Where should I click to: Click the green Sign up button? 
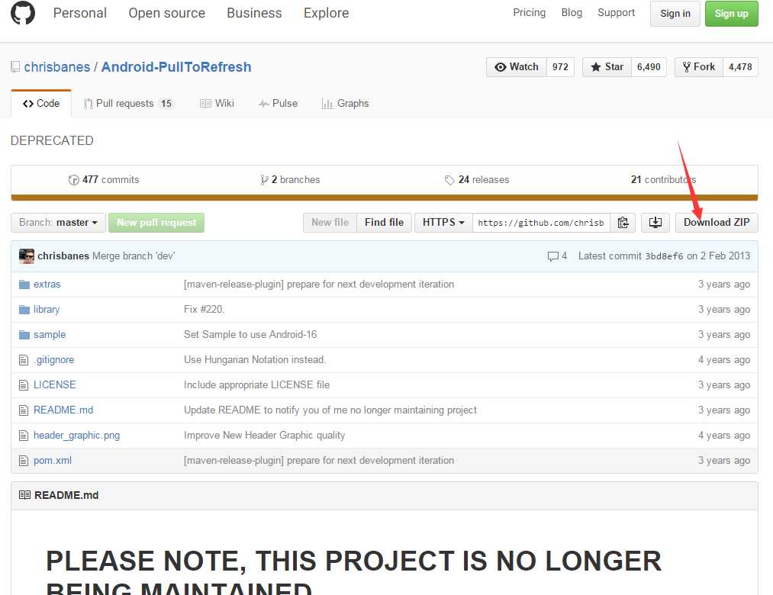point(732,14)
